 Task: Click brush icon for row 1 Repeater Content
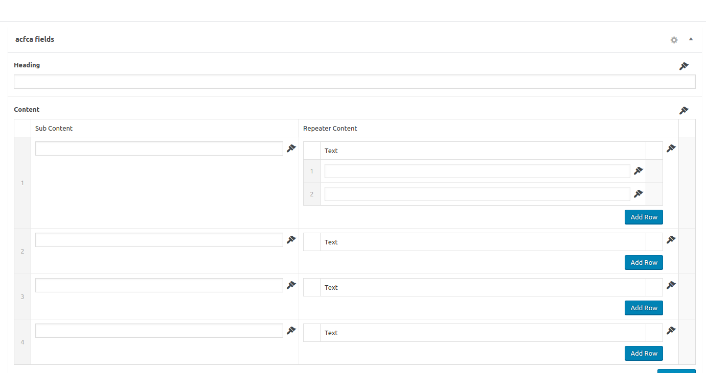click(x=671, y=148)
